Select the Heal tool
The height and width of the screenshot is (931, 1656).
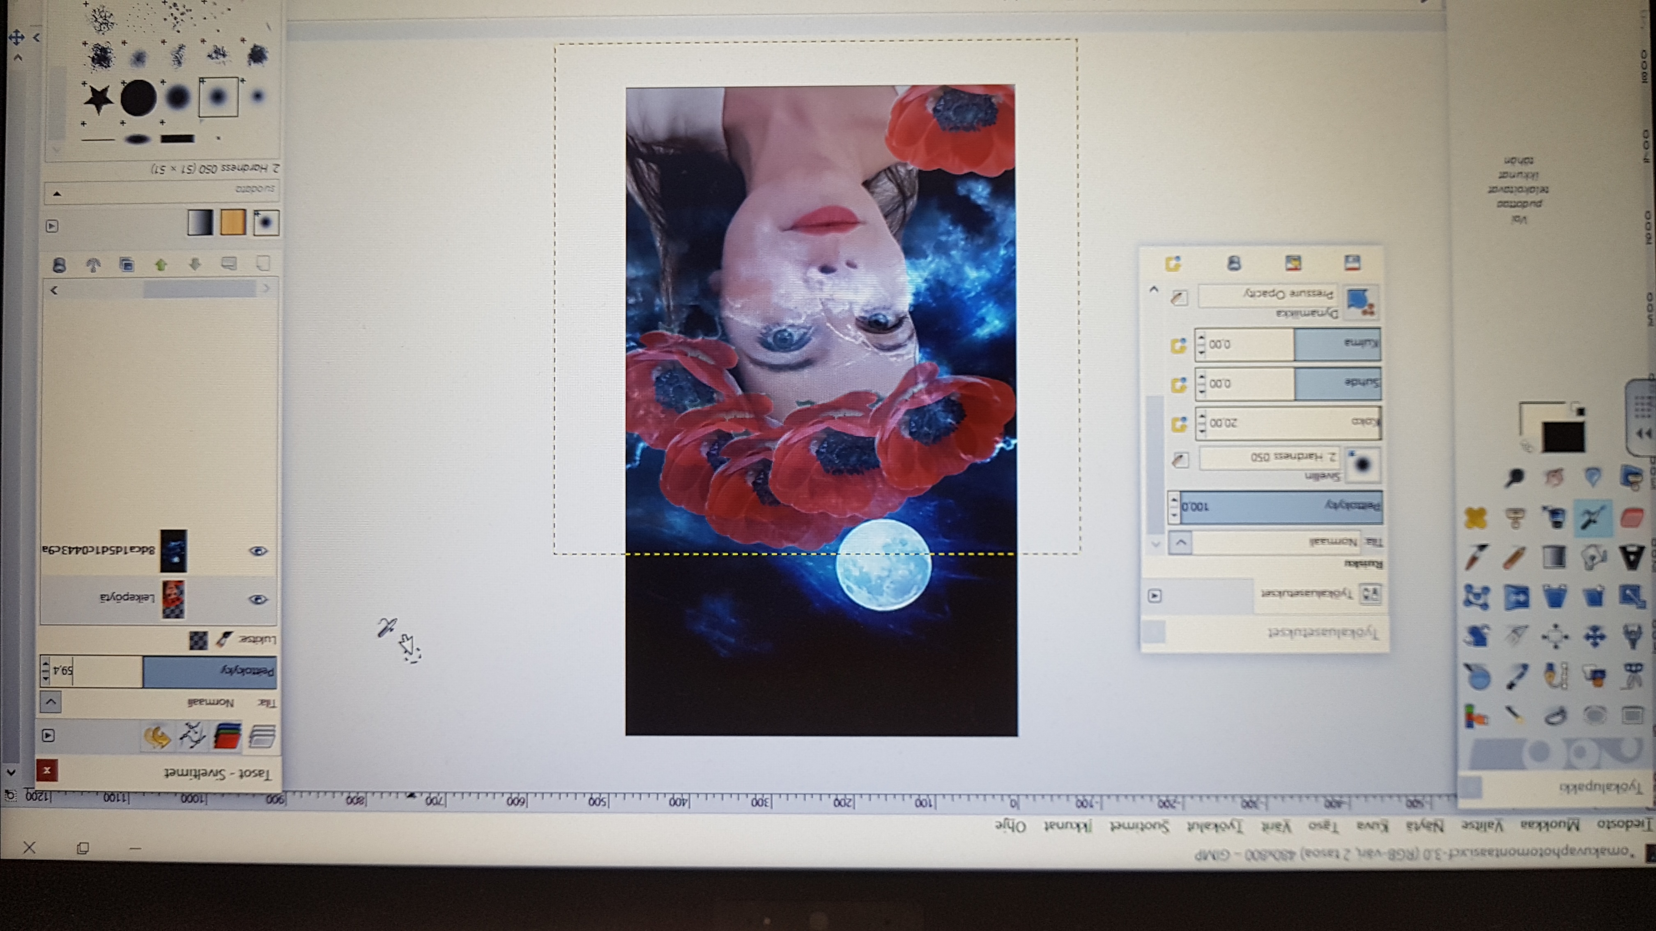coord(1475,518)
